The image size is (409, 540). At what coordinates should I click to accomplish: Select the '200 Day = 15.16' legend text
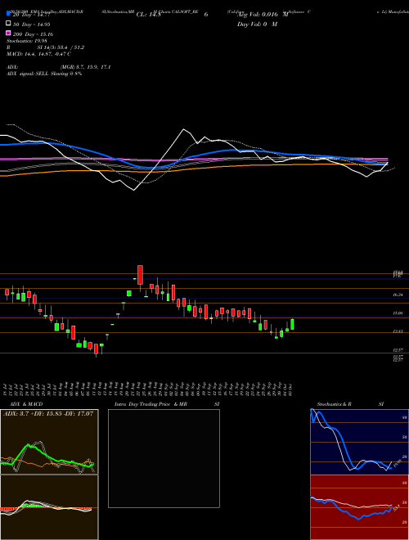tap(33, 34)
